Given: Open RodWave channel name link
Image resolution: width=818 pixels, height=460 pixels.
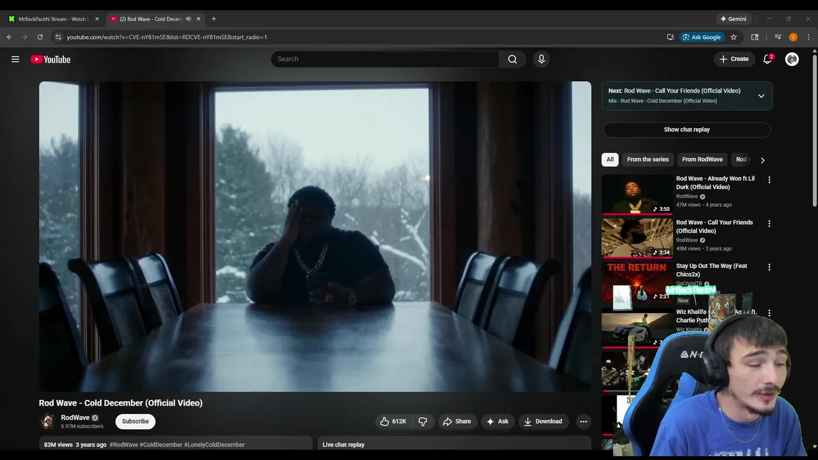Looking at the screenshot, I should [x=75, y=417].
